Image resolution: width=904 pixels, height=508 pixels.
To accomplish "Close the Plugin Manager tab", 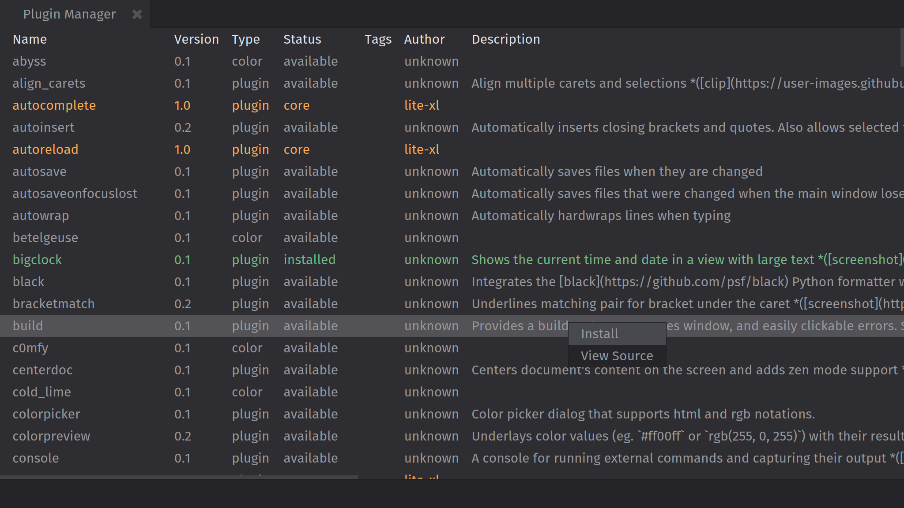I will (x=137, y=14).
